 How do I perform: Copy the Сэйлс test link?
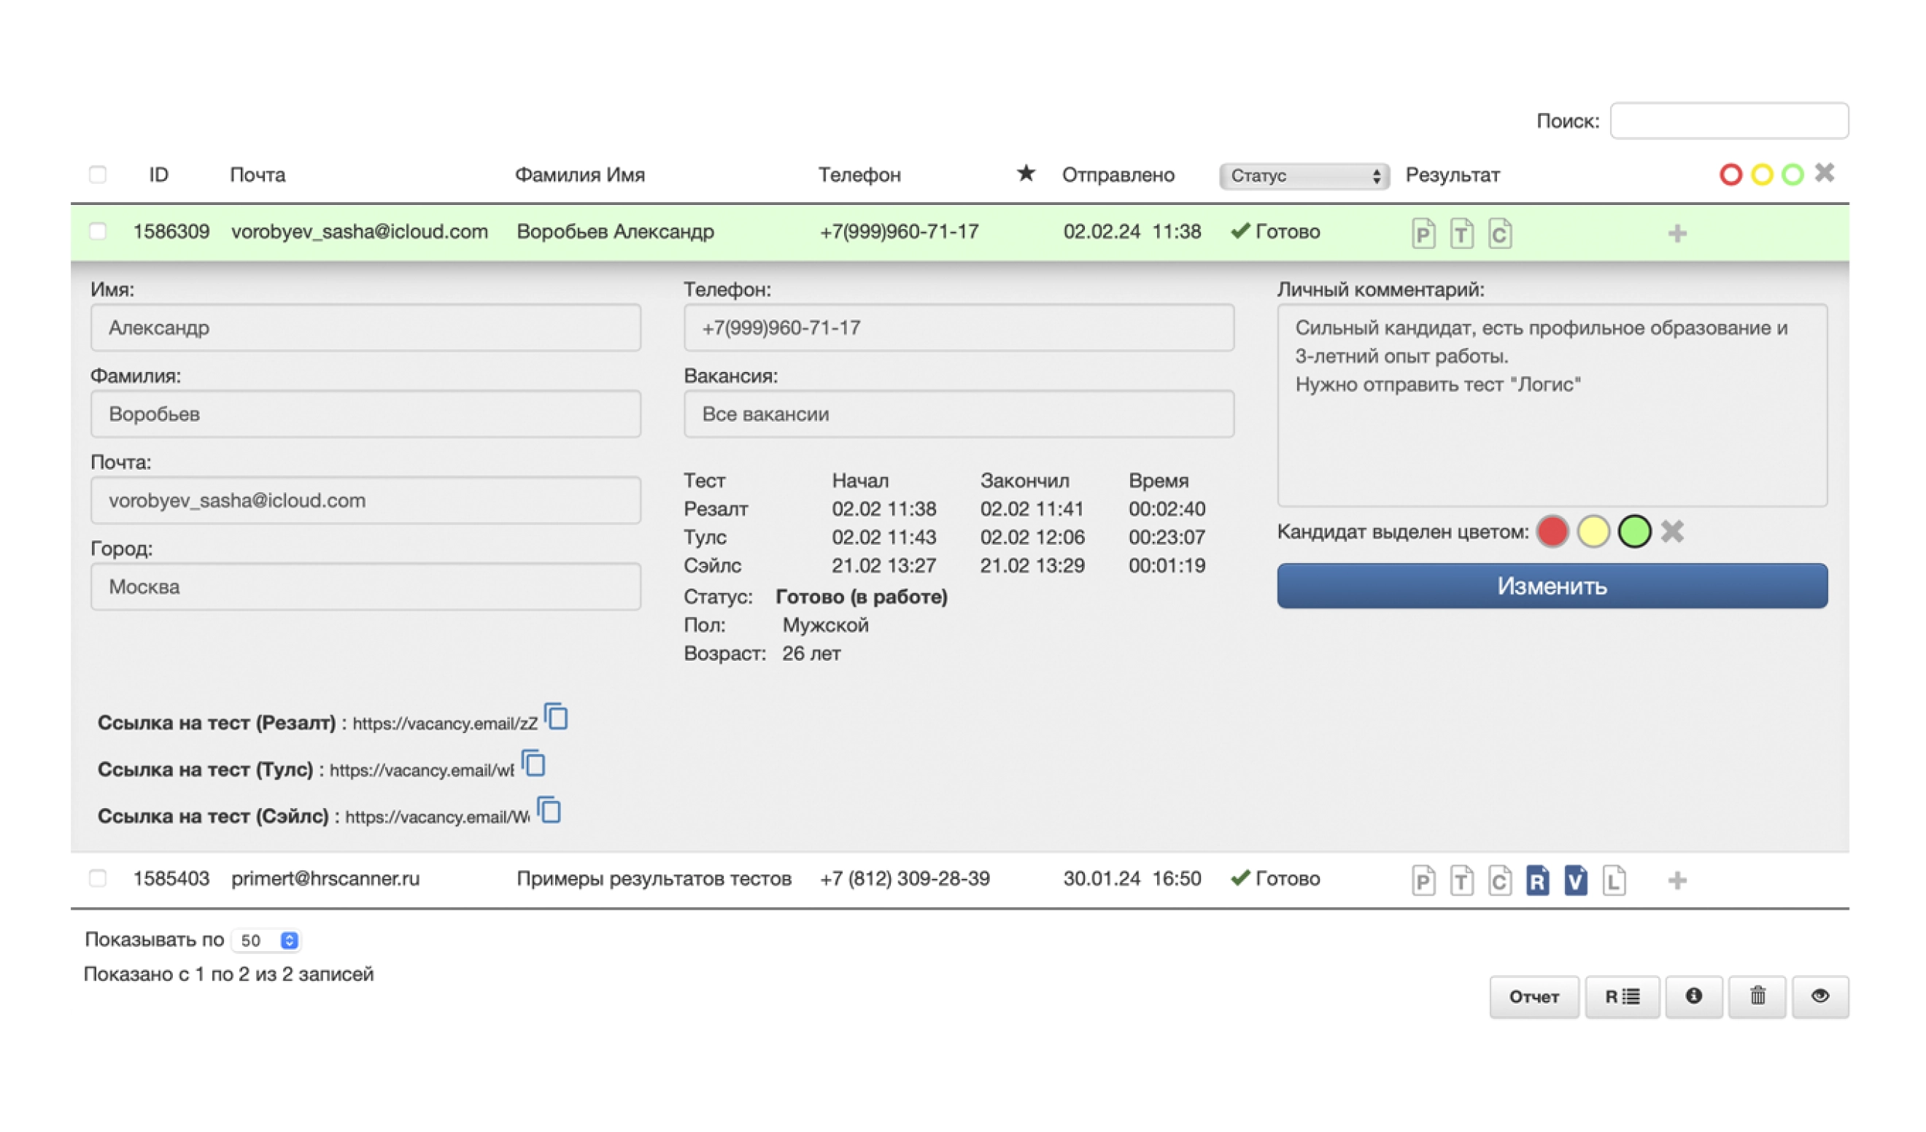[x=549, y=810]
